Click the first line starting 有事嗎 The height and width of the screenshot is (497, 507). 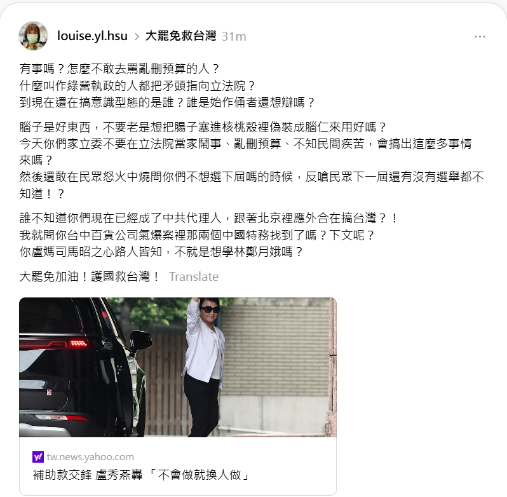[119, 69]
